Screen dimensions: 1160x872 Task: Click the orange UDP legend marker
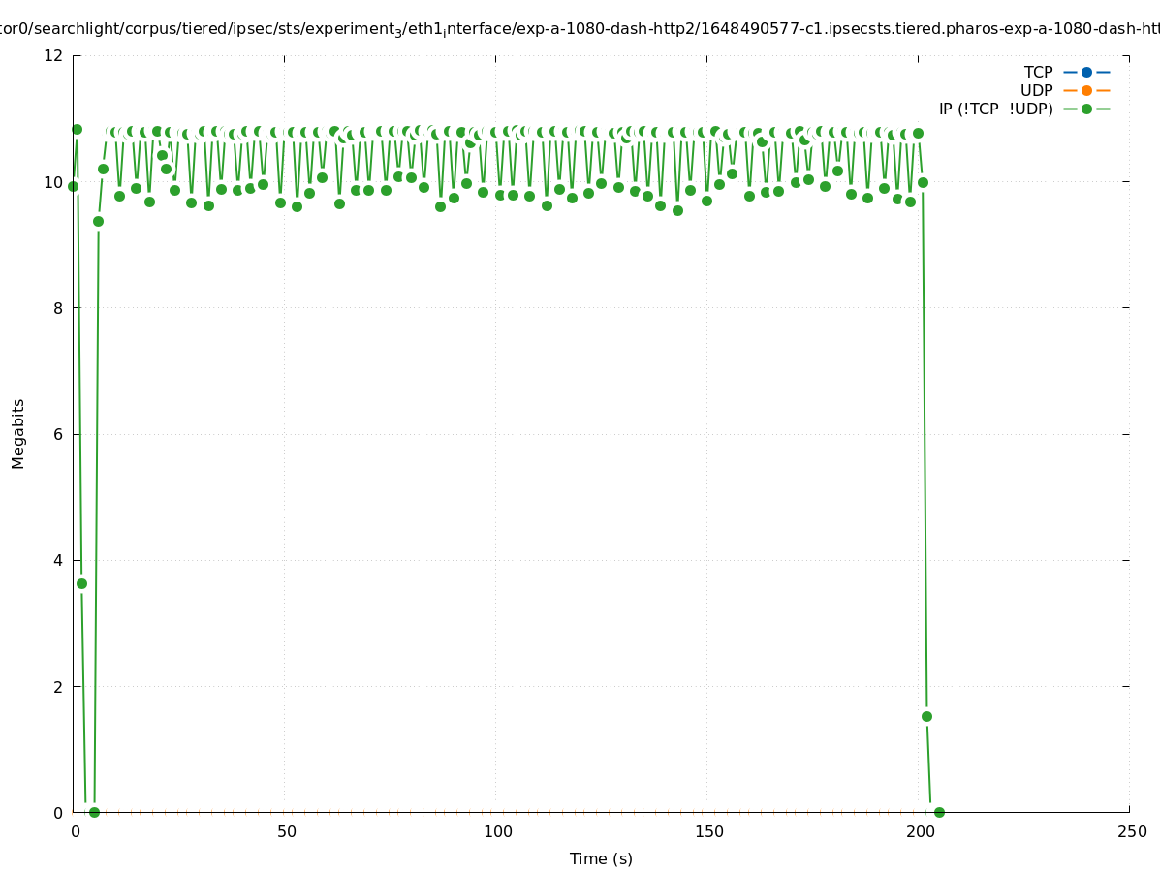1086,90
